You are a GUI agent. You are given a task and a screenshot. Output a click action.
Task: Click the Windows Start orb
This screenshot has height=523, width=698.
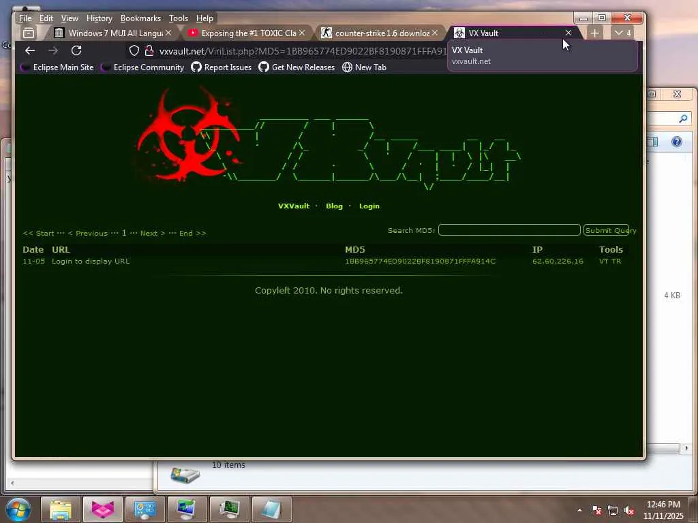(x=18, y=509)
